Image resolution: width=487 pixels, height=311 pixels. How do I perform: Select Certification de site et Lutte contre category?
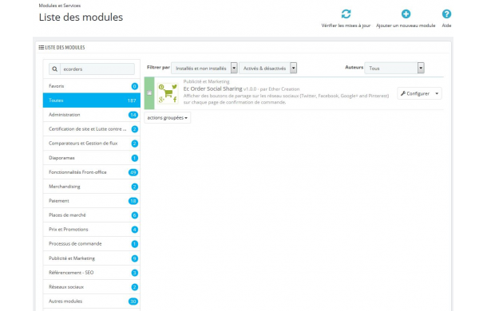point(92,129)
